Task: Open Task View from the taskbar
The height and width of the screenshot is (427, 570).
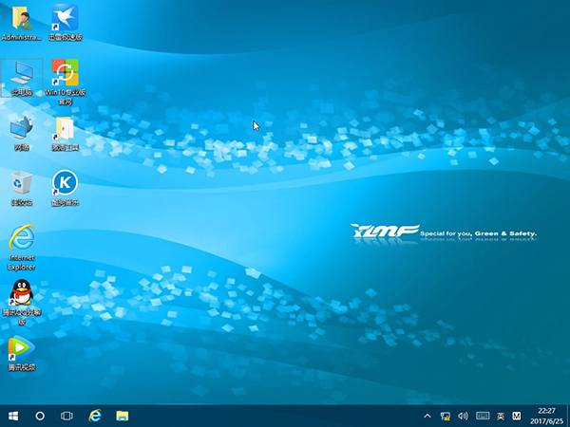Action: [67, 416]
